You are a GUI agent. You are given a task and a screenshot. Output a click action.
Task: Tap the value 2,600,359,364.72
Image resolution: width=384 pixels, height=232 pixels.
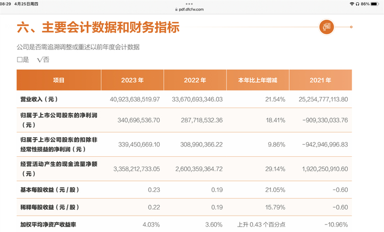[199, 169]
